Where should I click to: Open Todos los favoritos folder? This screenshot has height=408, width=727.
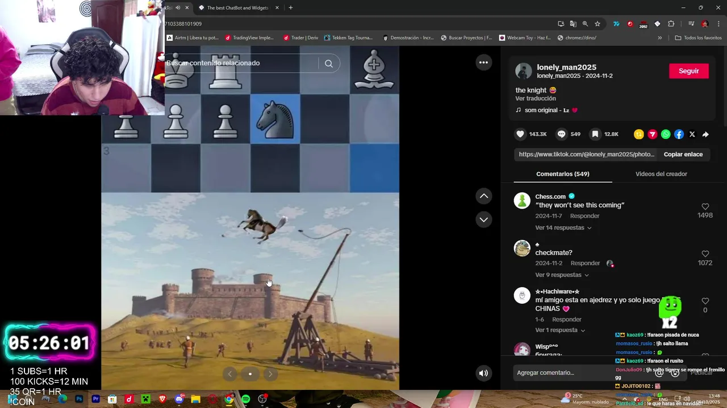pos(698,38)
